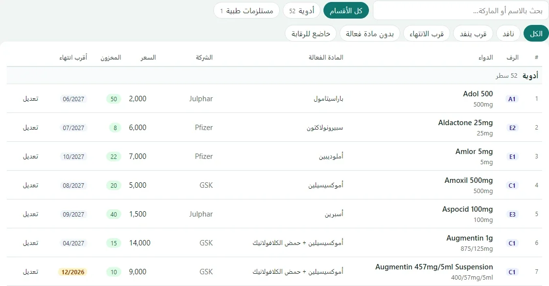This screenshot has height=286, width=549.
Task: Click the price 2,000 cell
Action: [x=137, y=99]
